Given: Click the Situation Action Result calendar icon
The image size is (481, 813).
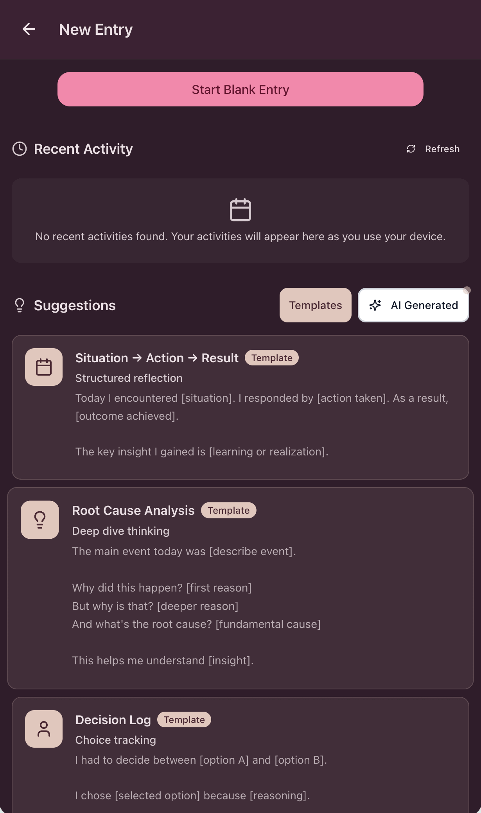Looking at the screenshot, I should [x=44, y=367].
